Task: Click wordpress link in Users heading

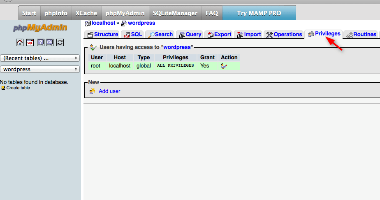Action: (177, 47)
